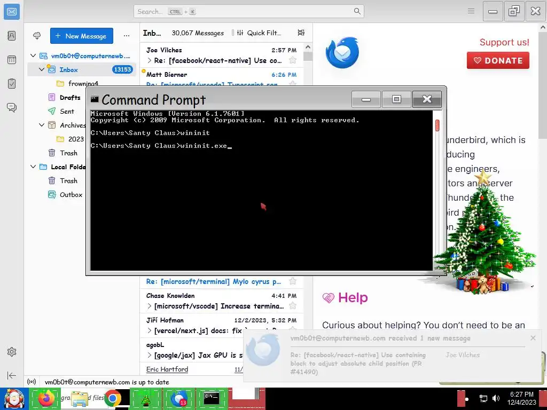Collapse the Inbox folder subtree
547x410 pixels.
pyautogui.click(x=42, y=69)
